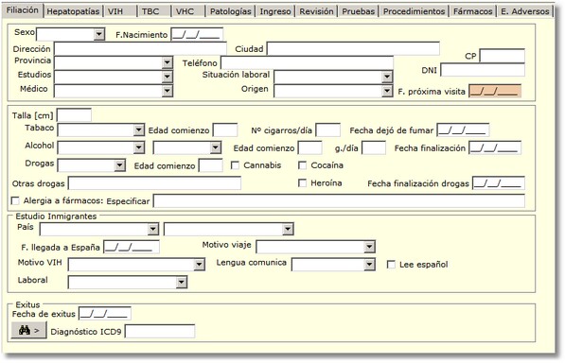
Task: Check Alergia a fármacos box
Action: pos(15,200)
